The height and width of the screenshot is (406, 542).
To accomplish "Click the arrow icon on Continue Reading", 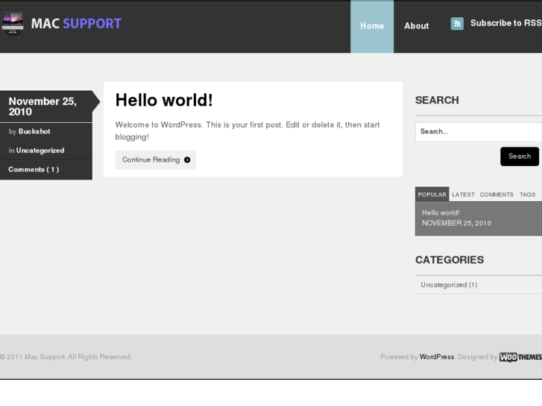I will (x=187, y=159).
